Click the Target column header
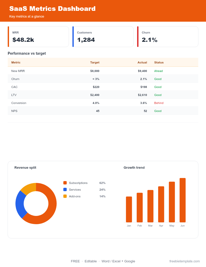Screen dimensions: 206x267 (x=95, y=62)
